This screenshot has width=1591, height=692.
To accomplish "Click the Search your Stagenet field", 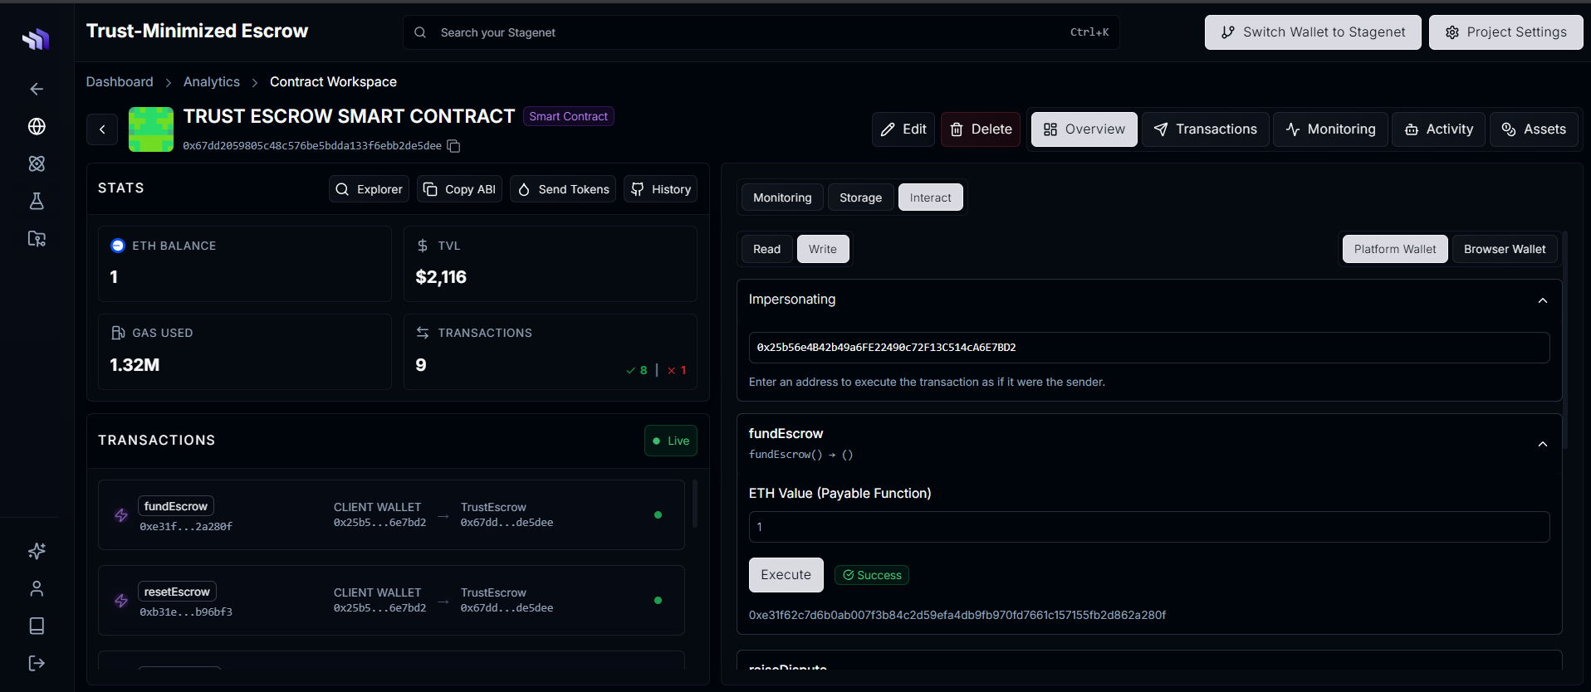I will (761, 32).
